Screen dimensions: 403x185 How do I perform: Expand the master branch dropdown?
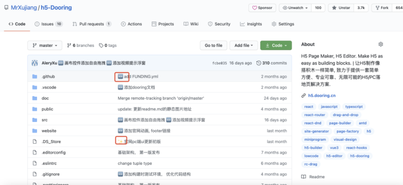click(x=45, y=45)
